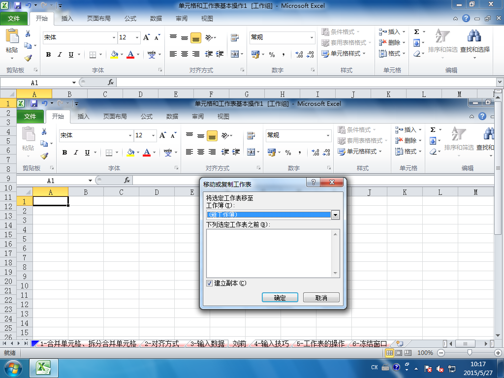Image resolution: width=504 pixels, height=378 pixels.
Task: Click the help question mark in dialog
Action: 314,182
